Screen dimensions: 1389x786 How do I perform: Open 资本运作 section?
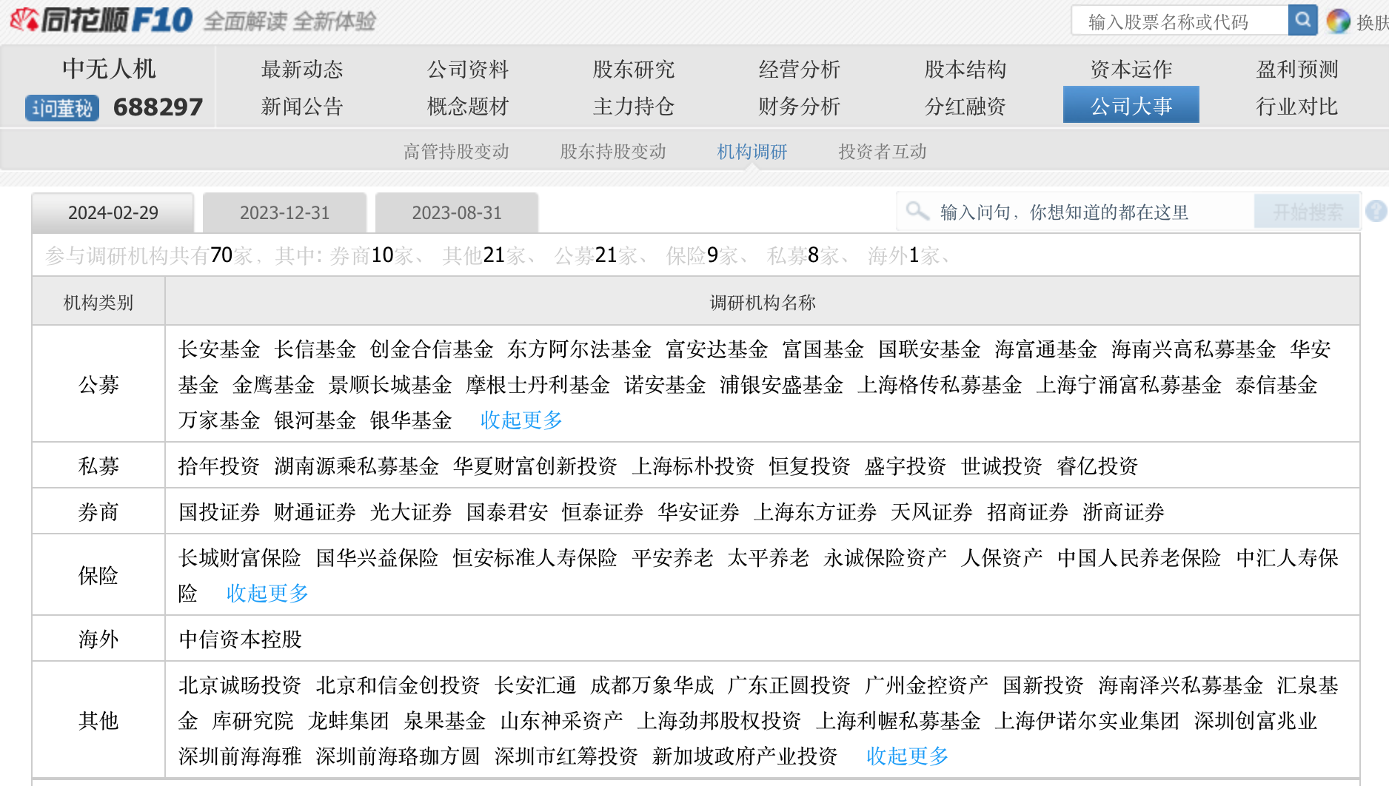tap(1131, 70)
